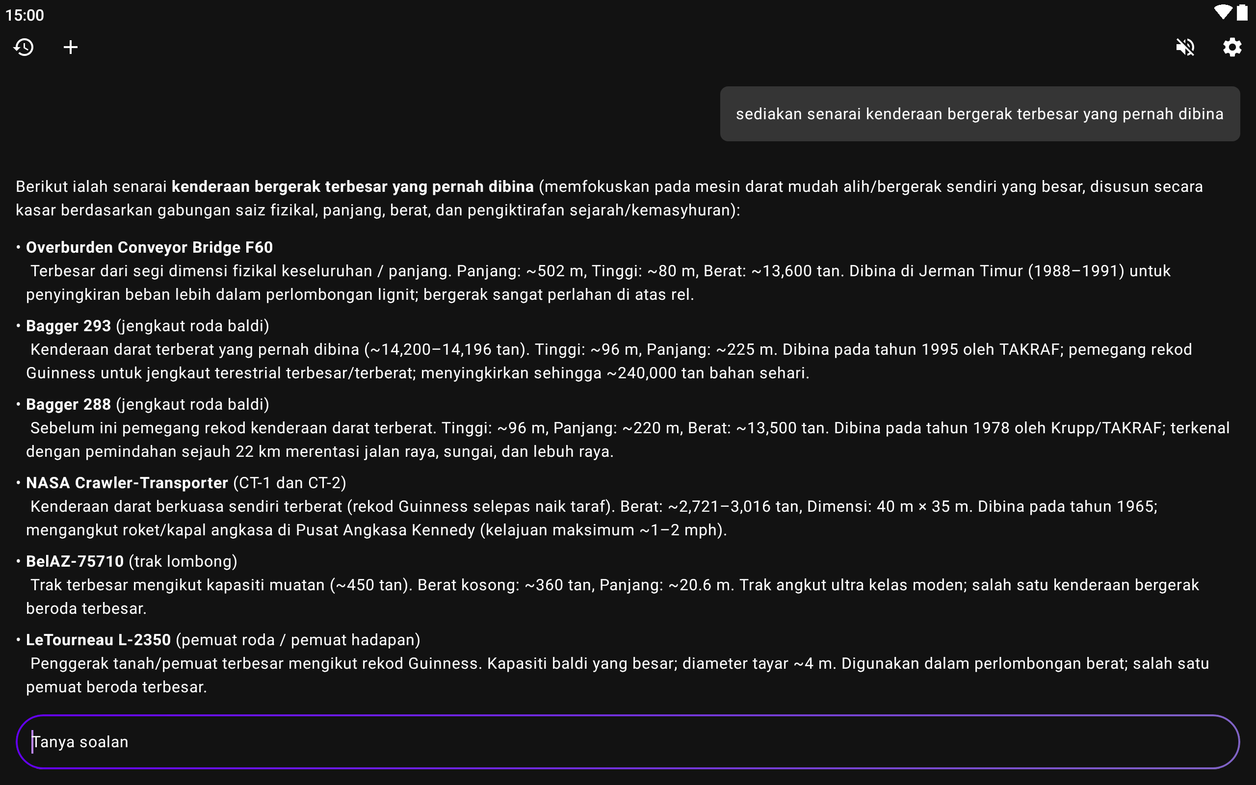This screenshot has height=785, width=1256.
Task: Click the Bagger 288 heading
Action: 69,404
